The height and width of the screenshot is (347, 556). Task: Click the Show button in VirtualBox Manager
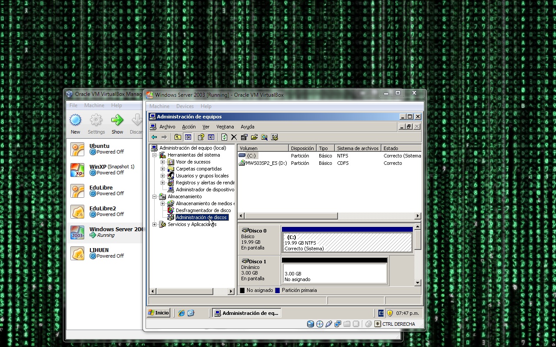(117, 123)
